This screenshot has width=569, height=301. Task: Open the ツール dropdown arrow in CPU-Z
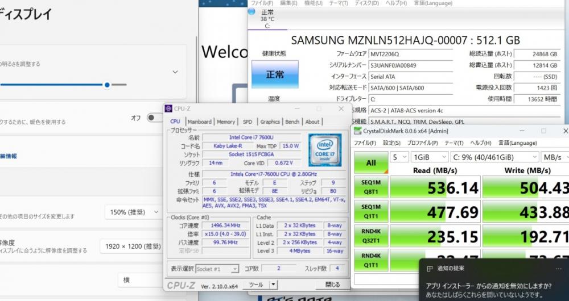pyautogui.click(x=274, y=285)
